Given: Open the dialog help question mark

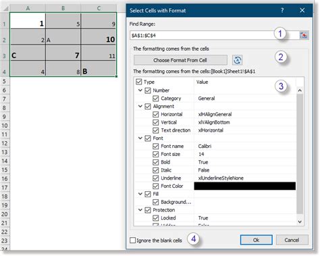Looking at the screenshot, I should [282, 10].
